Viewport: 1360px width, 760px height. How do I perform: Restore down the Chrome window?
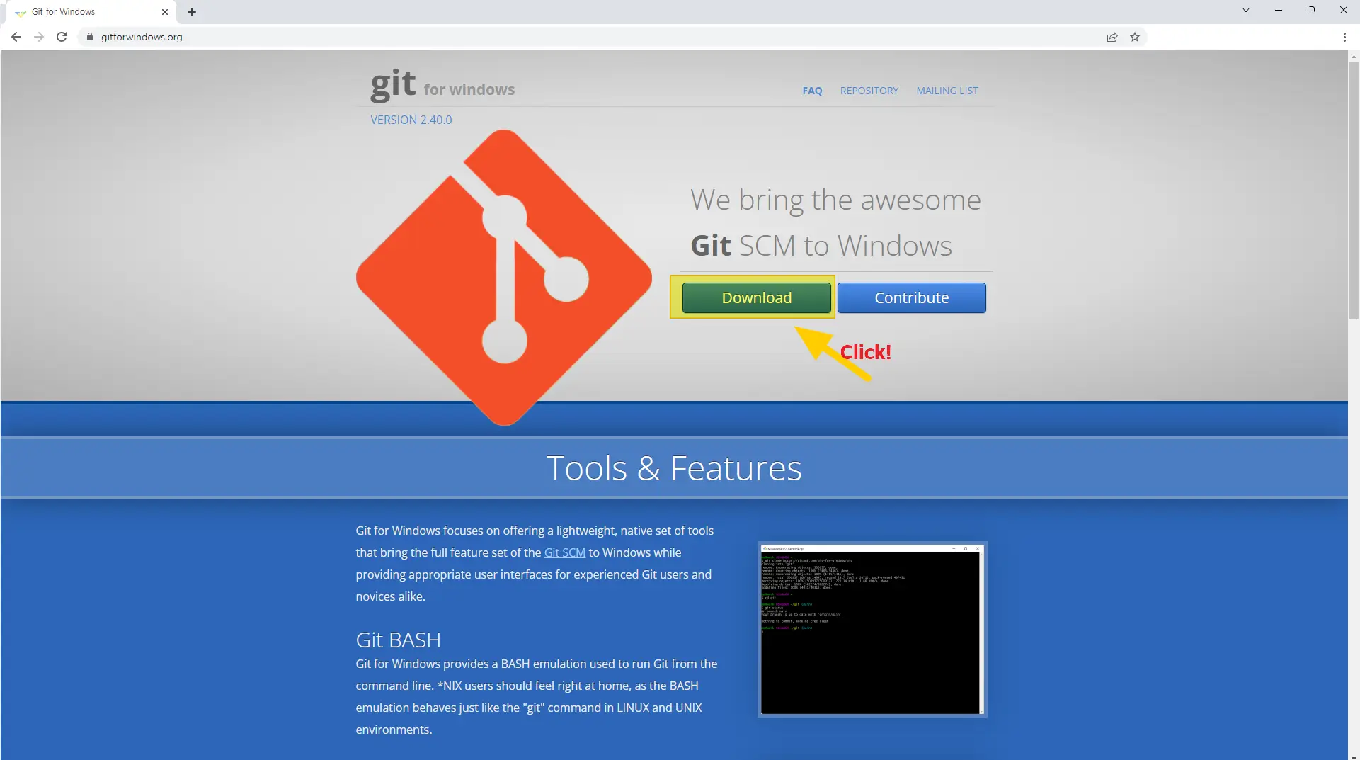(x=1311, y=10)
